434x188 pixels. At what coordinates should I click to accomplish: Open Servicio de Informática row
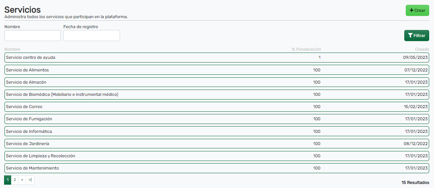coord(29,131)
